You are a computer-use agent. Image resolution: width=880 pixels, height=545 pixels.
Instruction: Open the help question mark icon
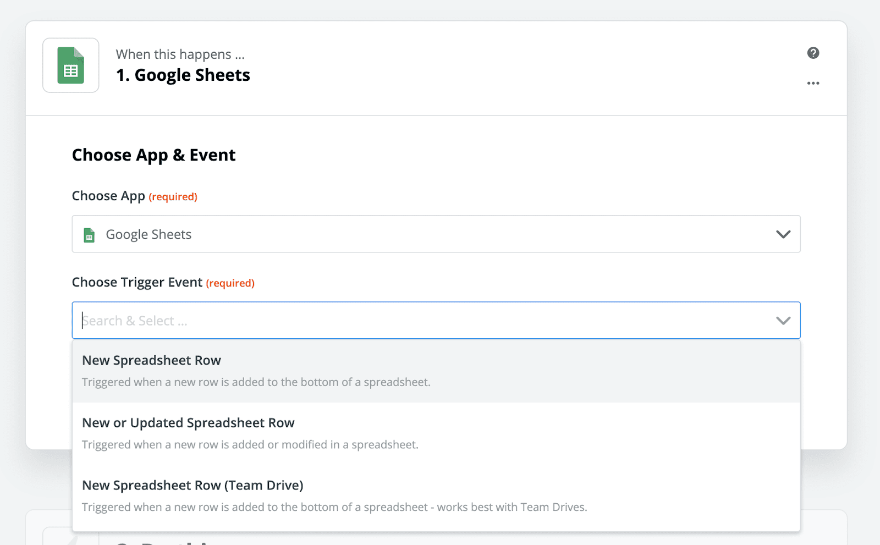pyautogui.click(x=813, y=53)
